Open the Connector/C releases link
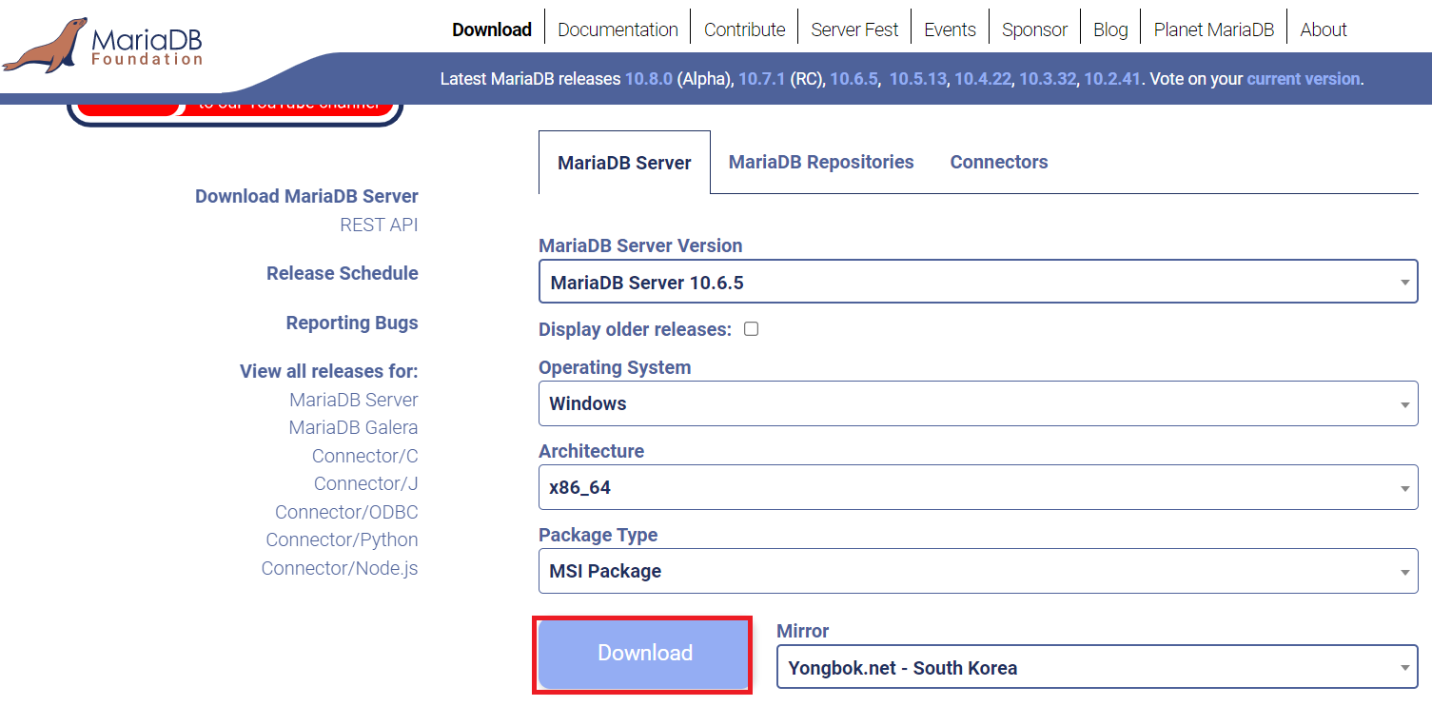 365,456
